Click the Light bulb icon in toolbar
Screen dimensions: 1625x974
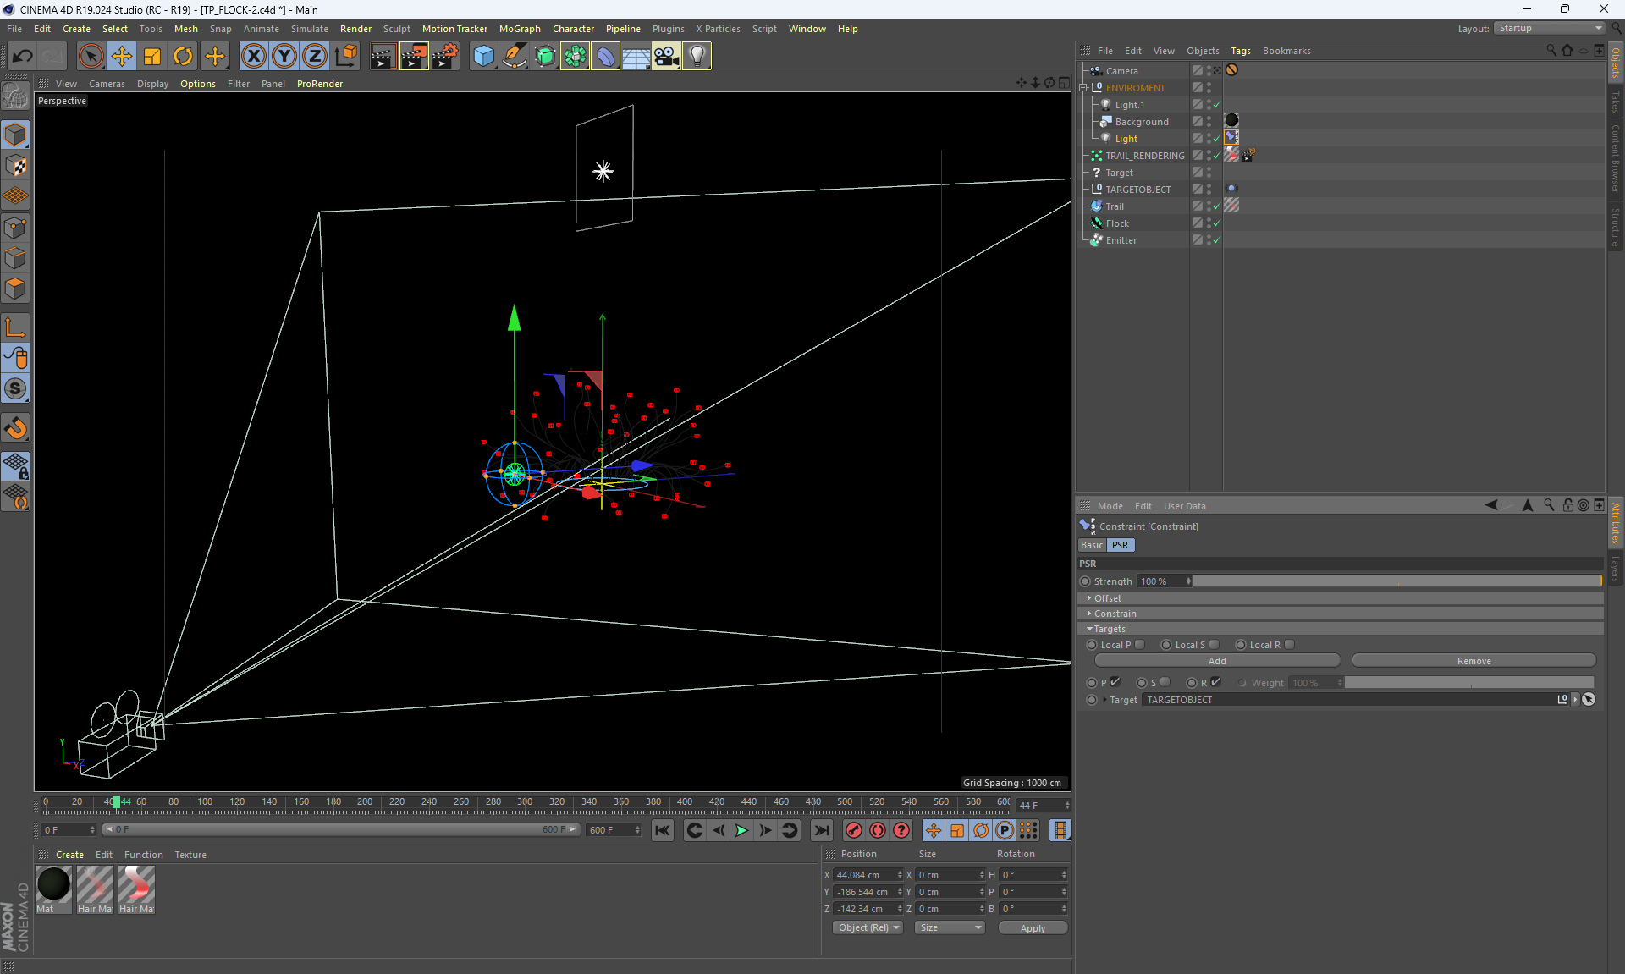tap(697, 57)
